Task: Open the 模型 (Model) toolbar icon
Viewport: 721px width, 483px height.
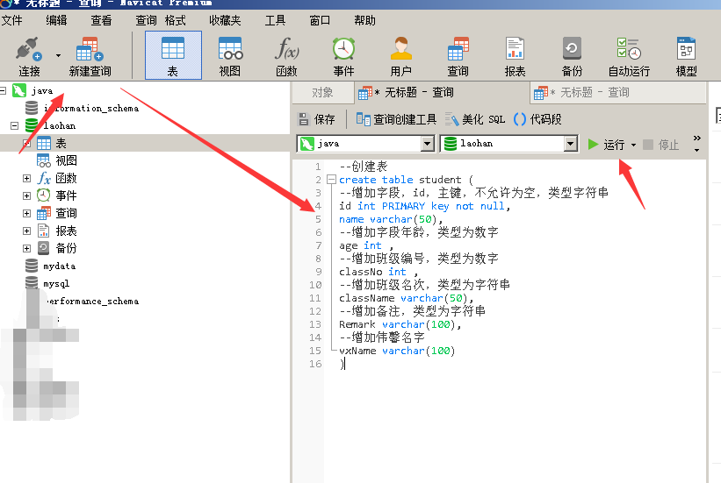Action: [686, 57]
